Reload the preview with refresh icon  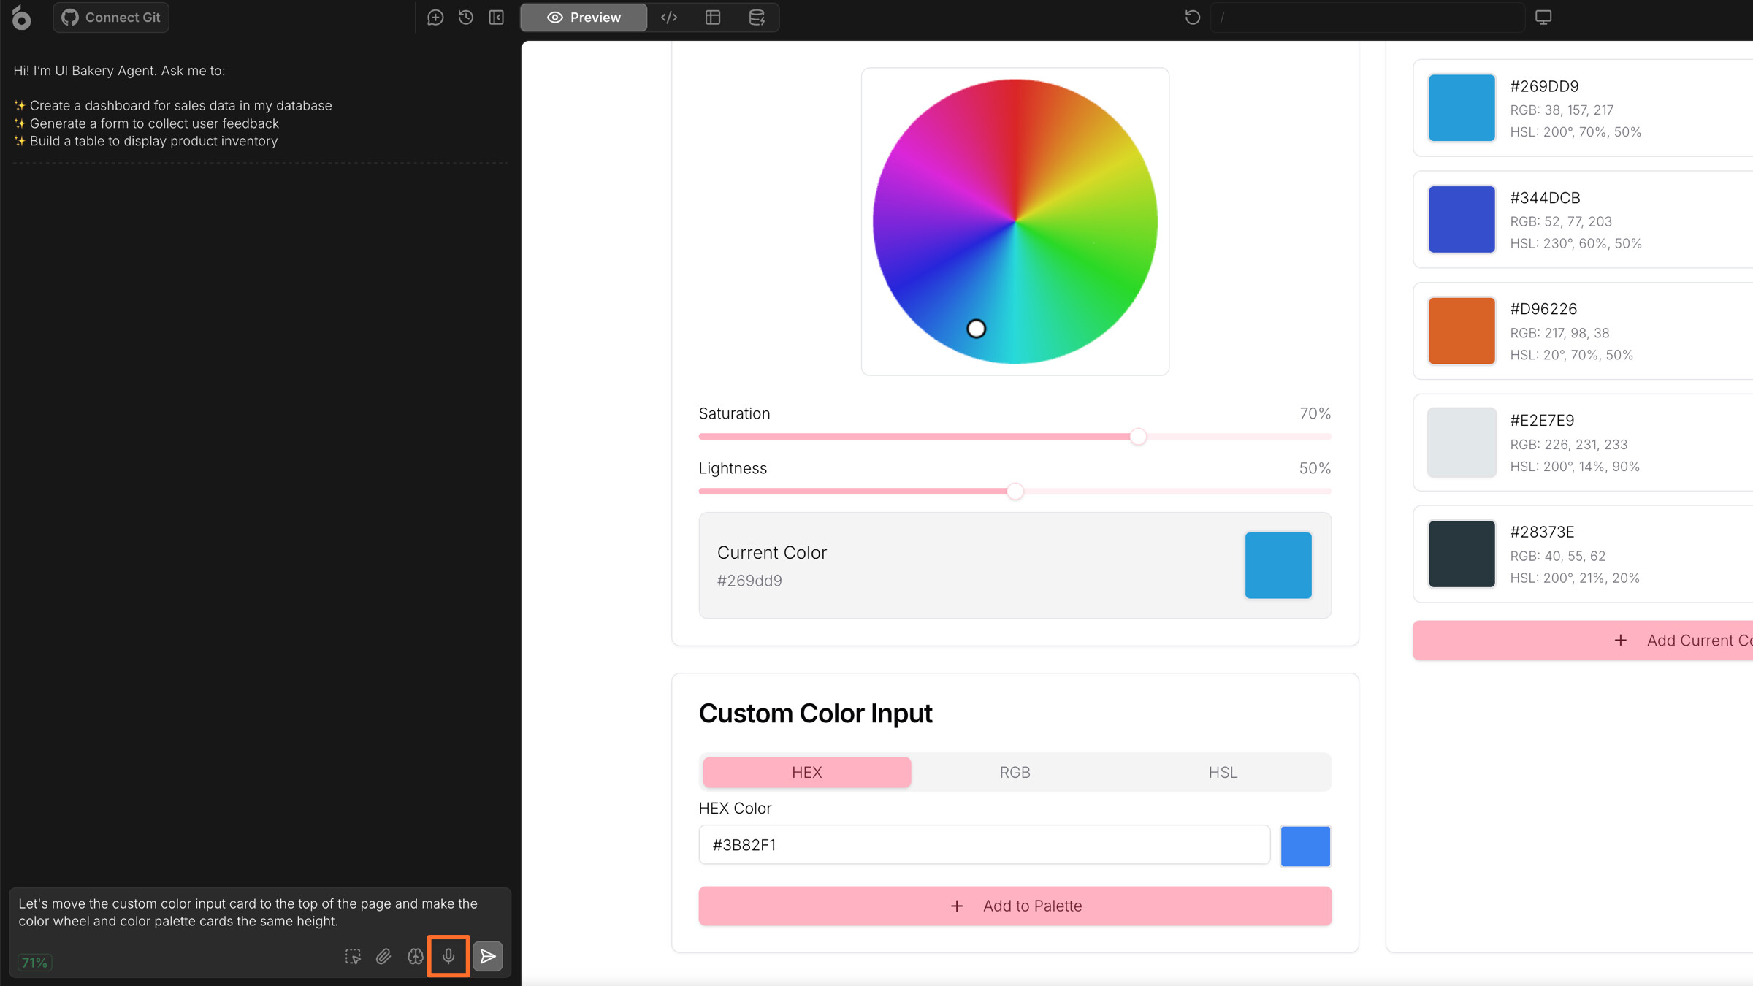1192,18
